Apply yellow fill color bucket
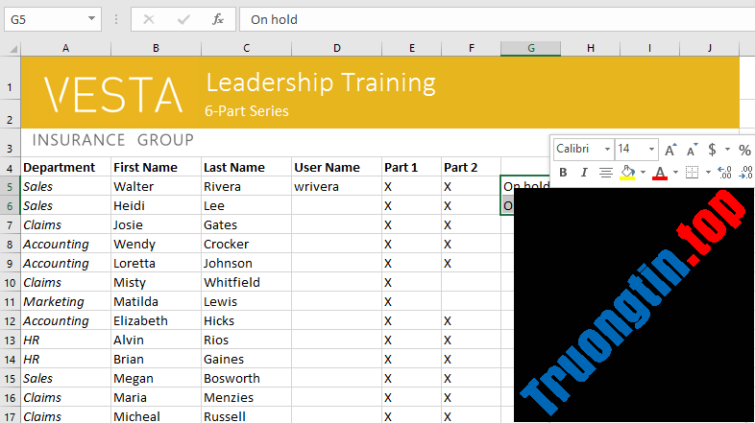The height and width of the screenshot is (423, 755). point(627,172)
